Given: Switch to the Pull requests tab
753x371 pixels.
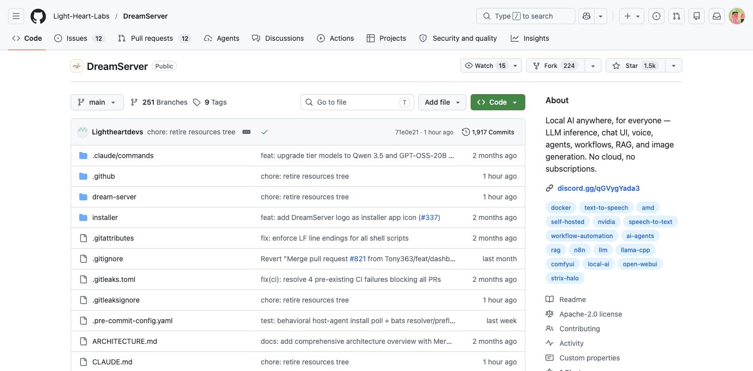Looking at the screenshot, I should pyautogui.click(x=154, y=38).
